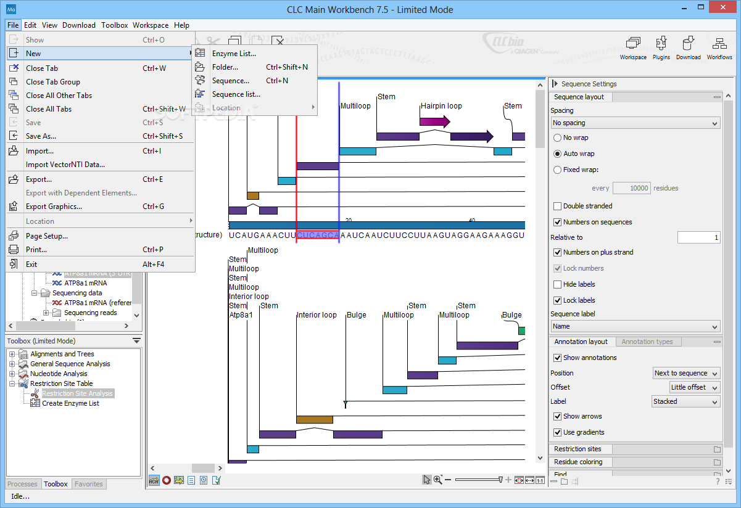Viewport: 741px width, 508px height.
Task: Click the 1:1 zoom icon
Action: point(540,480)
